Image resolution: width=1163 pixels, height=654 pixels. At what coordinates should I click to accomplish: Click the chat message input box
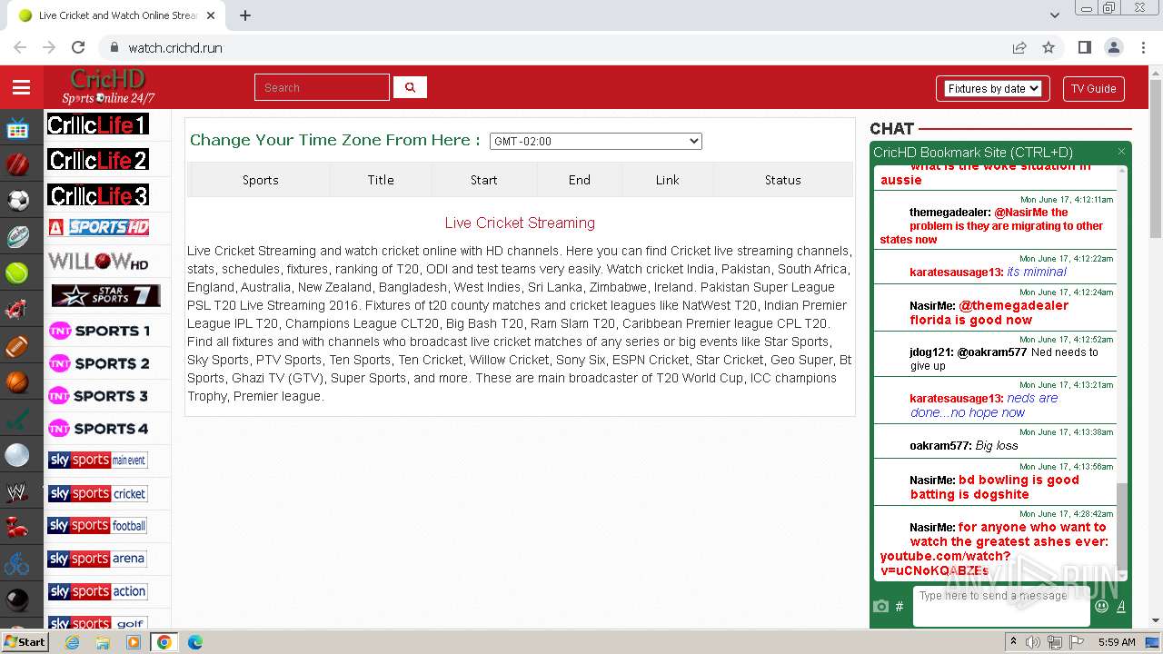[1001, 605]
